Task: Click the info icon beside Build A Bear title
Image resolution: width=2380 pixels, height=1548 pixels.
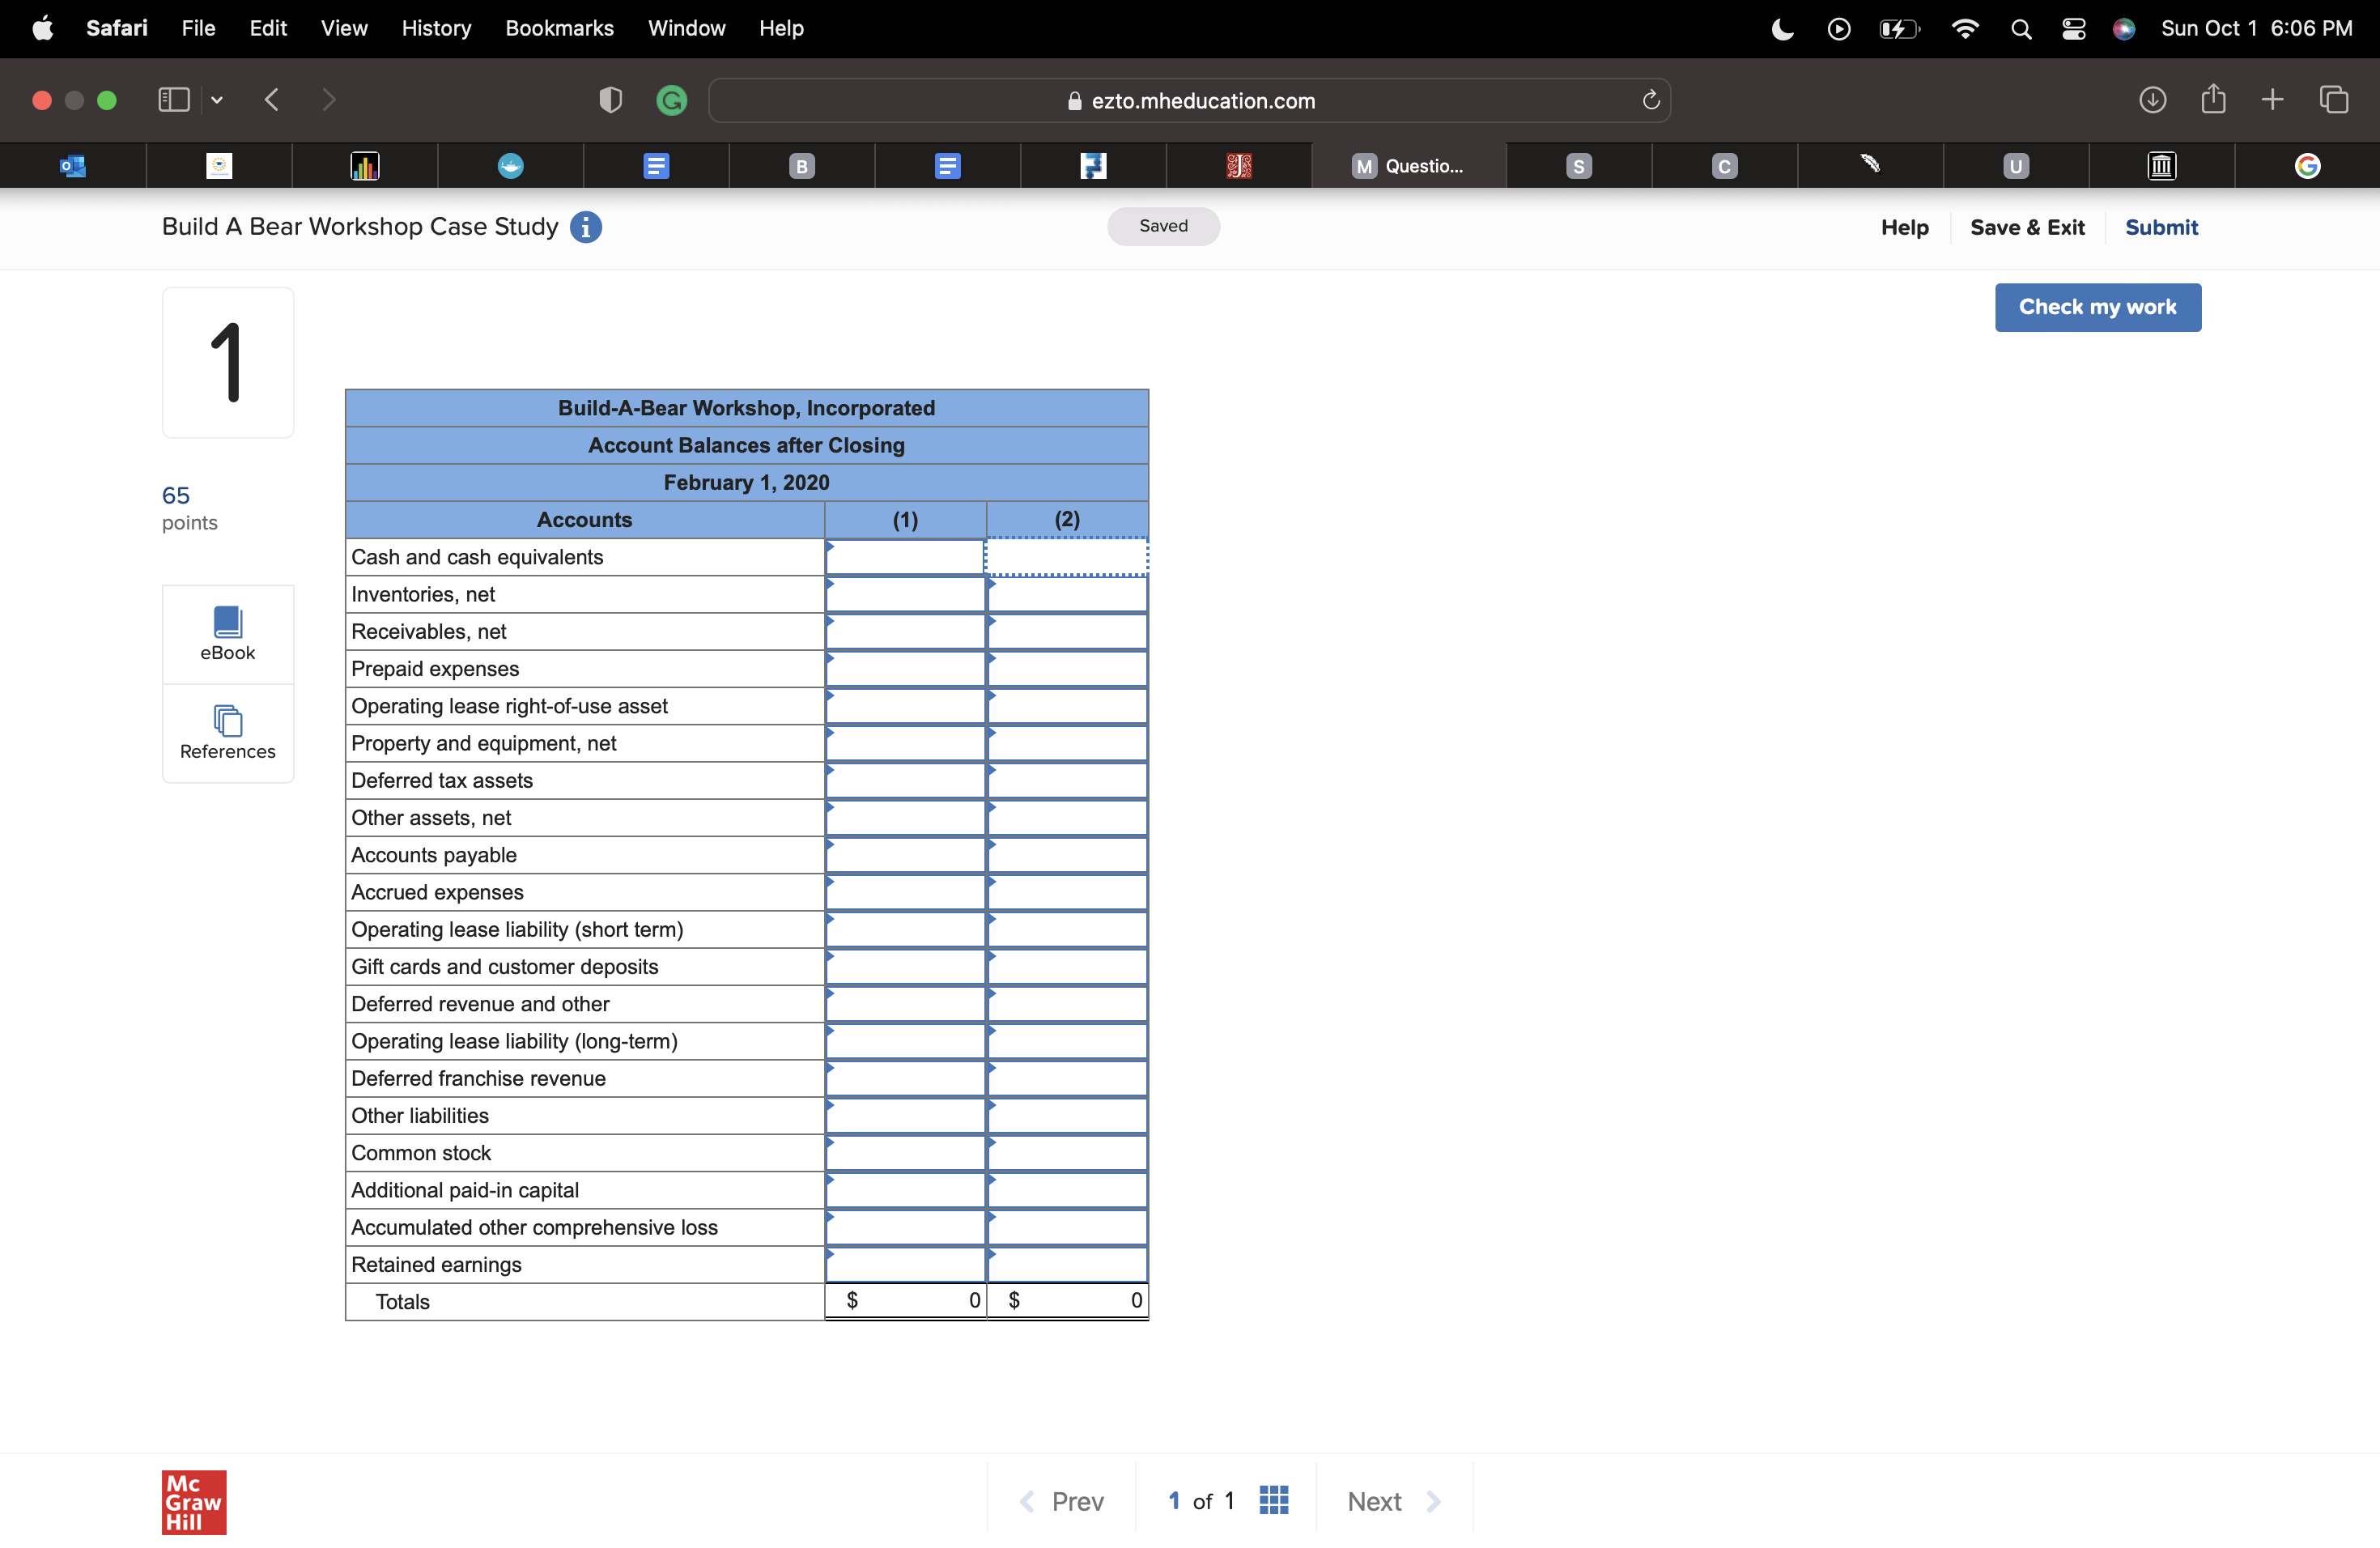Action: 586,227
